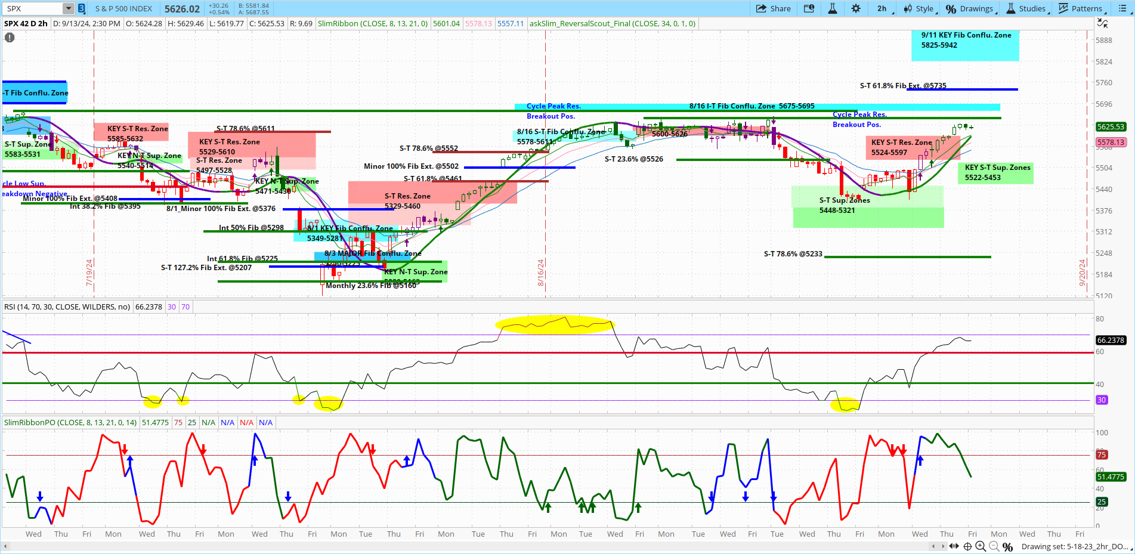Open the Patterns menu
The height and width of the screenshot is (554, 1135).
click(x=1081, y=8)
